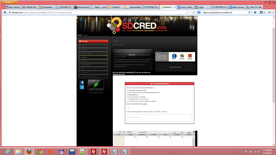Select Calendar in the main menu sidebar
The image size is (276, 155).
coord(93,57)
